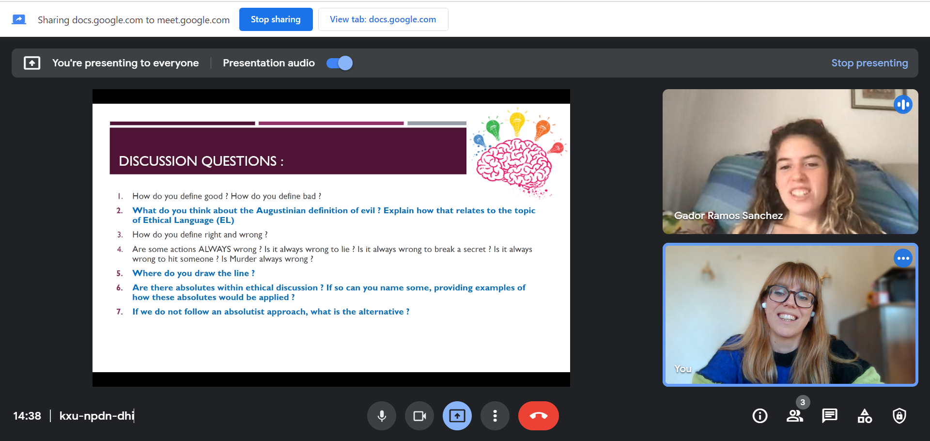Screen dimensions: 930x441
Task: Click 'DISCUSSION QUESTIONS :' slide title
Action: [201, 161]
